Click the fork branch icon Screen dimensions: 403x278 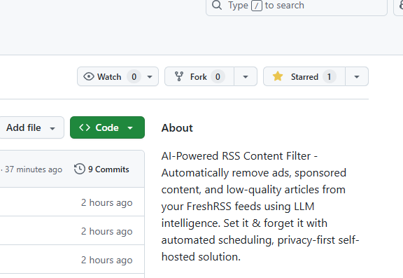click(179, 76)
